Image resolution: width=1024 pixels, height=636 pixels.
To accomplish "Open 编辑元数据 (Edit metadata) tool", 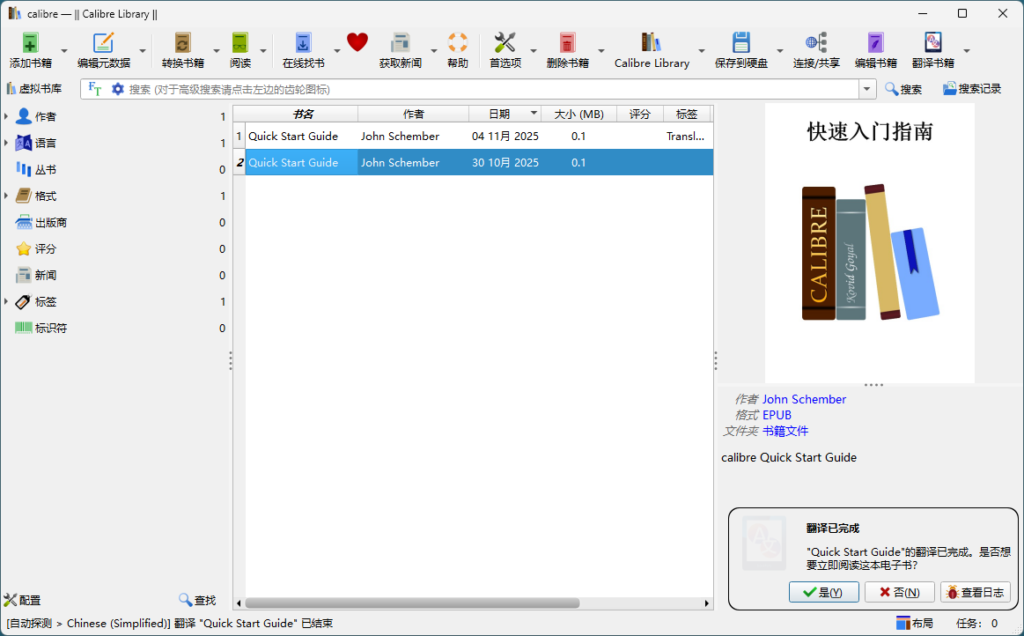I will [x=103, y=43].
